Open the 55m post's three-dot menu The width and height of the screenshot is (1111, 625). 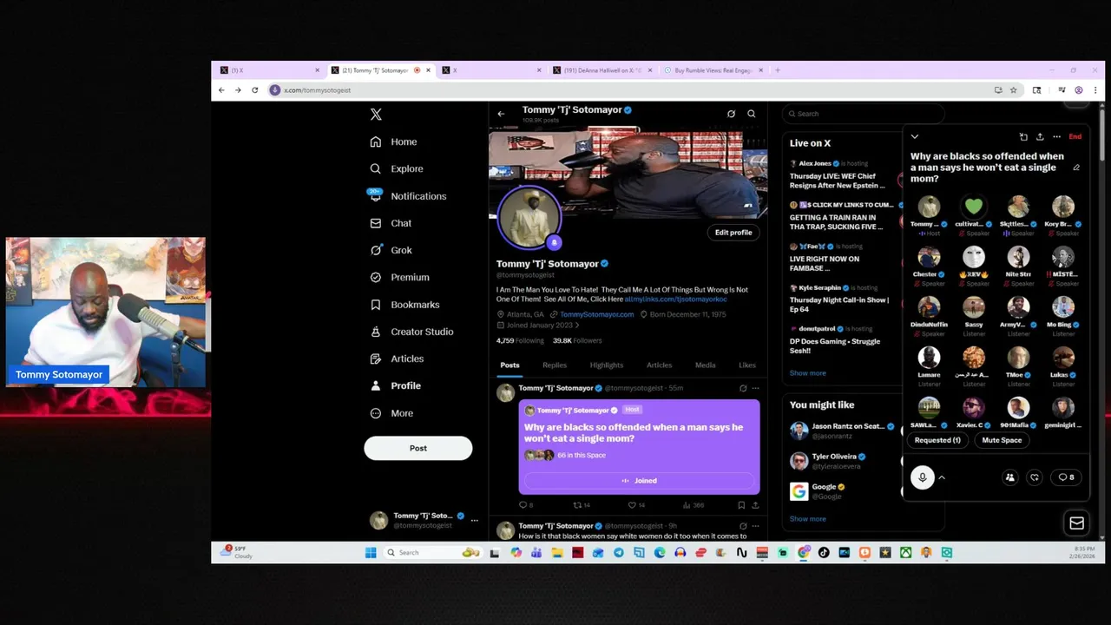coord(755,388)
